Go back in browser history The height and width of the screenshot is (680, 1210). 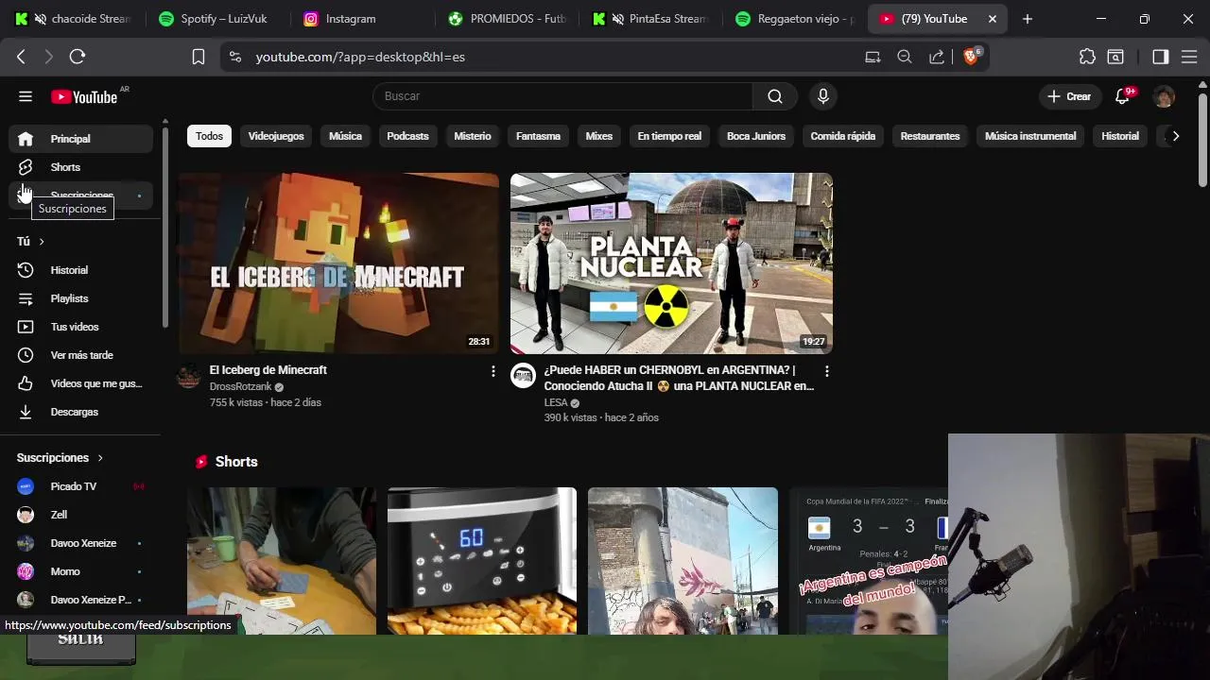pyautogui.click(x=21, y=57)
